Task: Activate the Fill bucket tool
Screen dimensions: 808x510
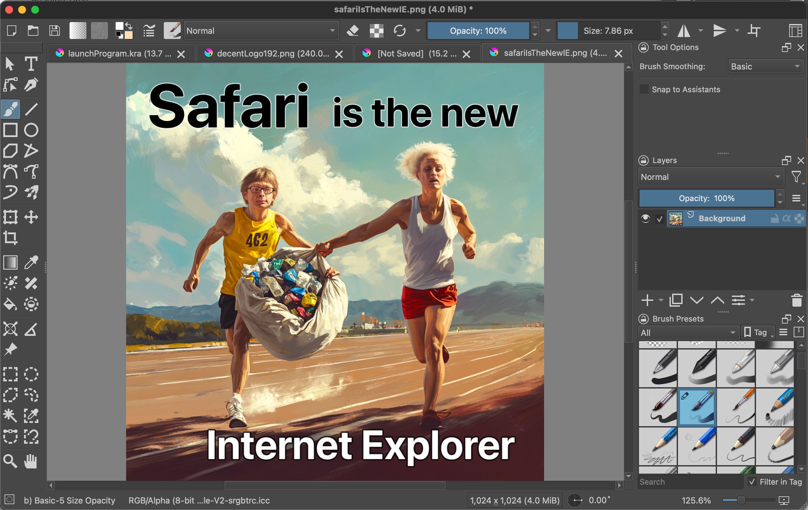Action: click(10, 304)
